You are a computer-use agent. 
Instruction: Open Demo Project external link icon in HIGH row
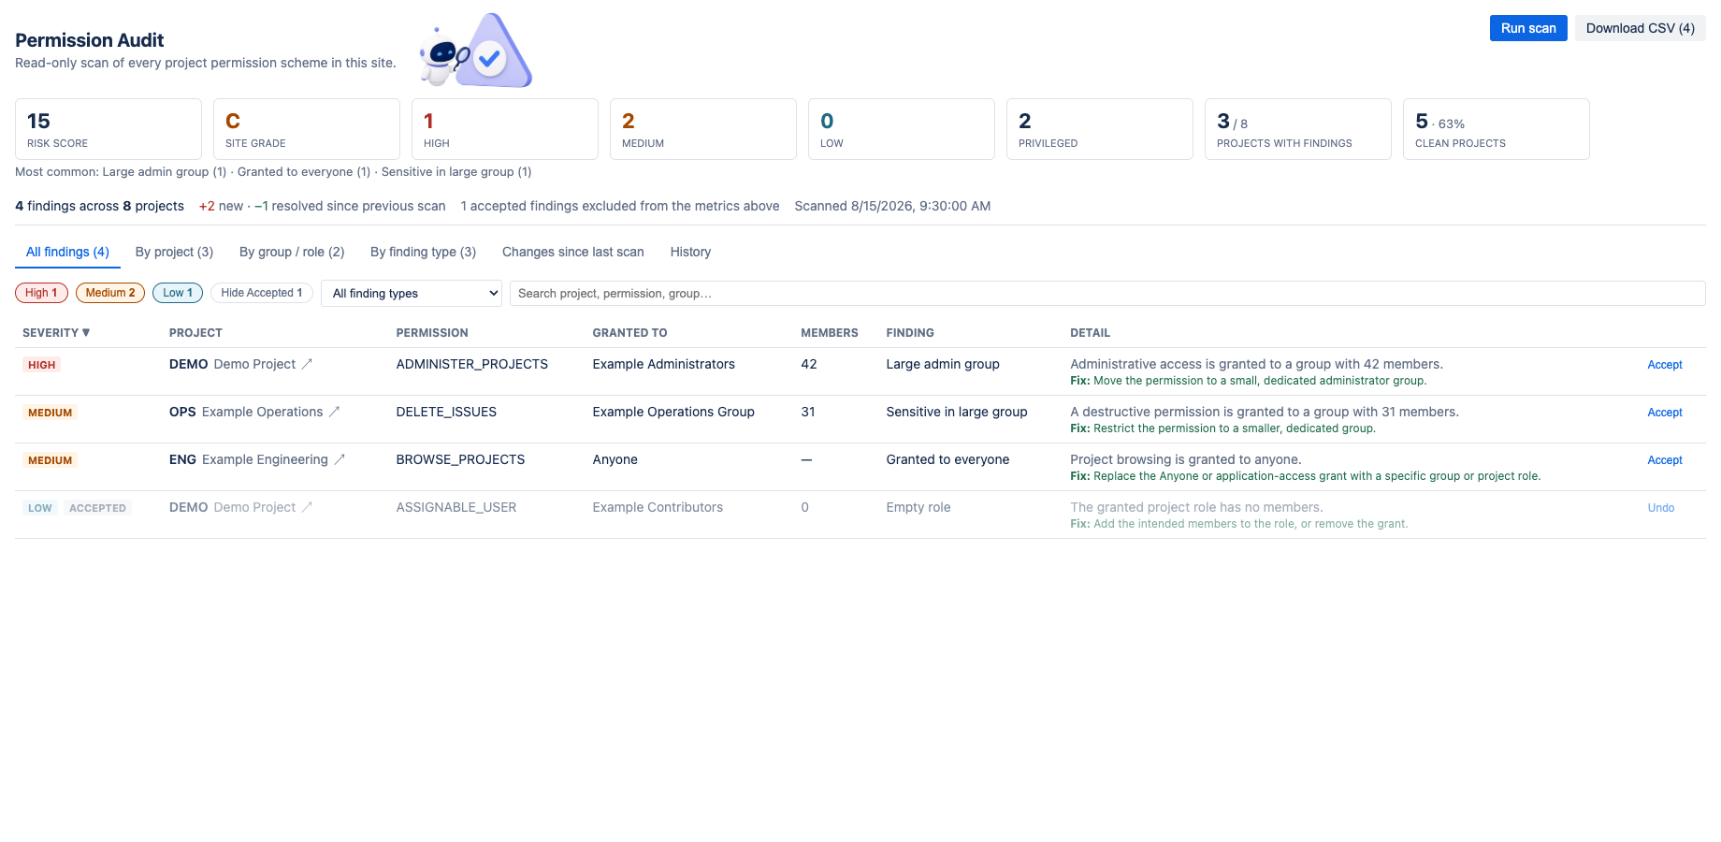[x=307, y=364]
